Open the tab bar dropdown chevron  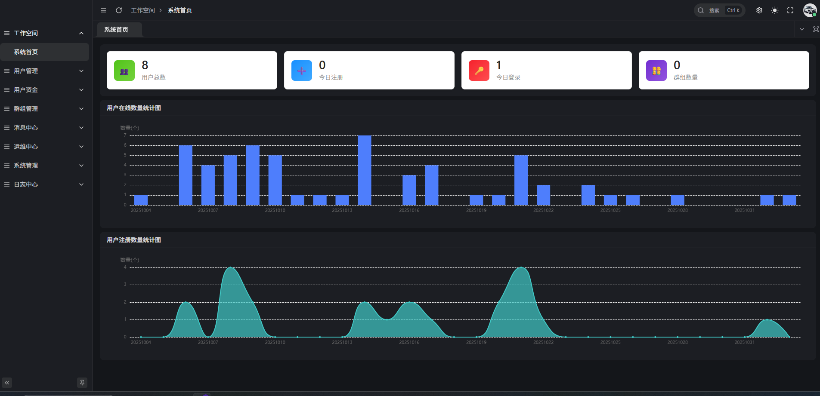click(801, 29)
